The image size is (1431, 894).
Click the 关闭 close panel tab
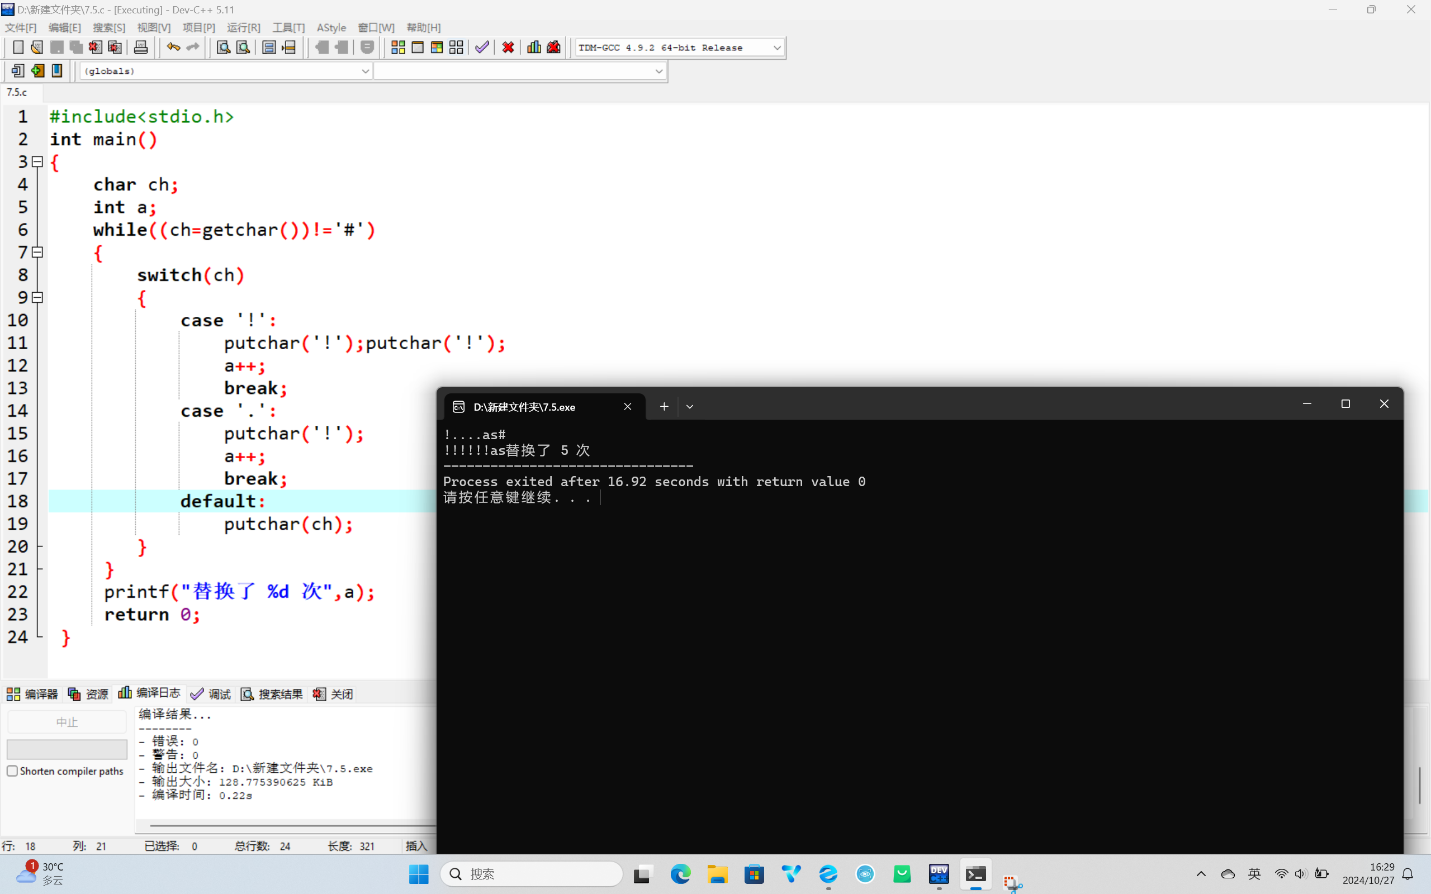(x=333, y=693)
